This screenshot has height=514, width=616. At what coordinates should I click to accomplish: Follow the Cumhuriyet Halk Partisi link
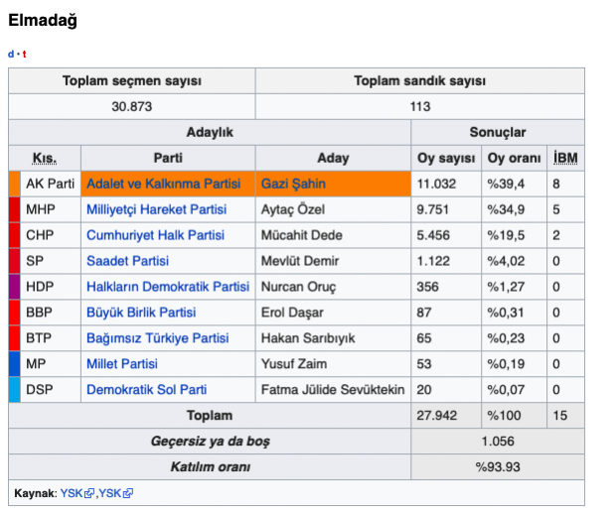[155, 235]
